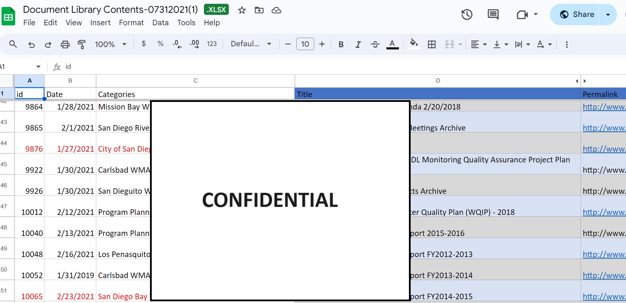Choose cell fill color

click(x=414, y=44)
